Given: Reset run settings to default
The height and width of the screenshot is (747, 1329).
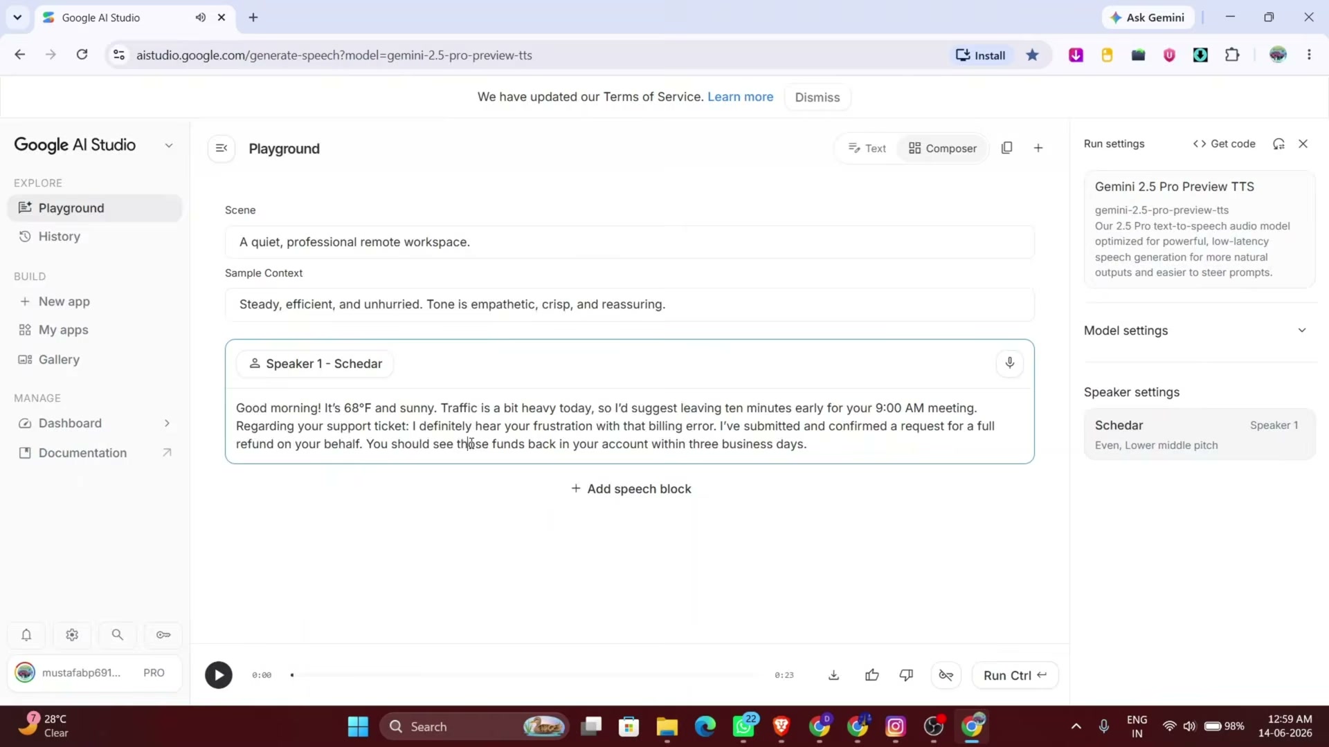Looking at the screenshot, I should click(1278, 144).
